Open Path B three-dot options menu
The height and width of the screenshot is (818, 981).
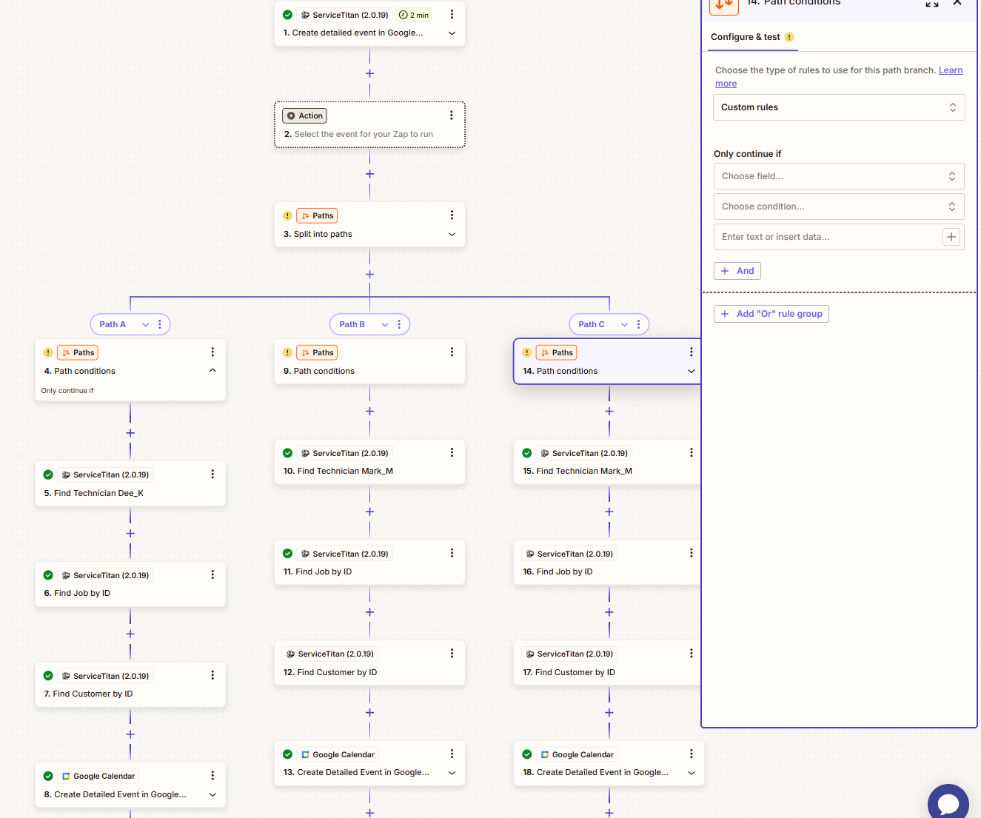399,324
